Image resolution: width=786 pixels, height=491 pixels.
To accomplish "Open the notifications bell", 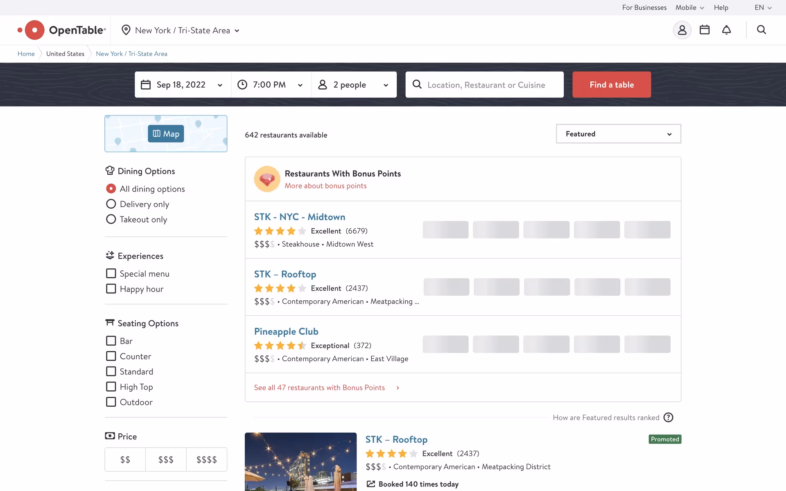I will 726,30.
